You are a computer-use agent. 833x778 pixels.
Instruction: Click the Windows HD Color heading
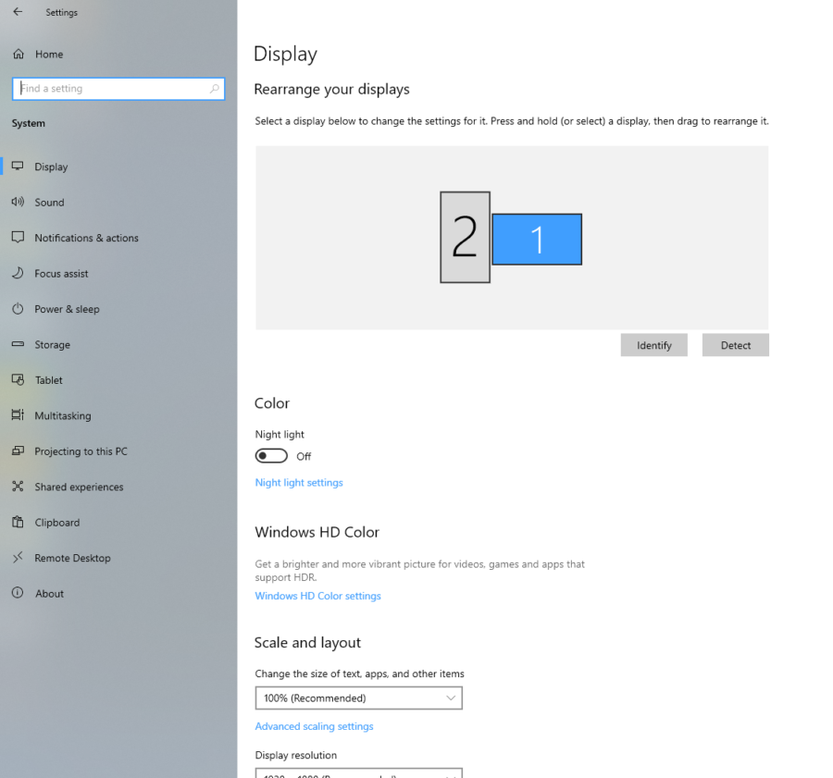[317, 532]
